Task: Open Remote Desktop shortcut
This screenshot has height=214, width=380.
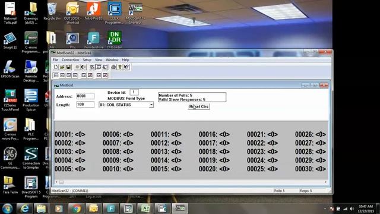Action: point(31,71)
